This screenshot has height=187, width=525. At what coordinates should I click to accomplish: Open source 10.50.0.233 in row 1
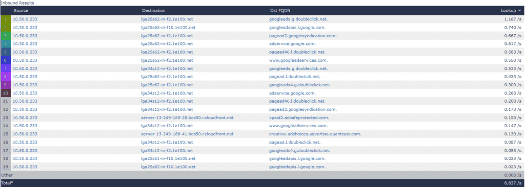point(25,19)
